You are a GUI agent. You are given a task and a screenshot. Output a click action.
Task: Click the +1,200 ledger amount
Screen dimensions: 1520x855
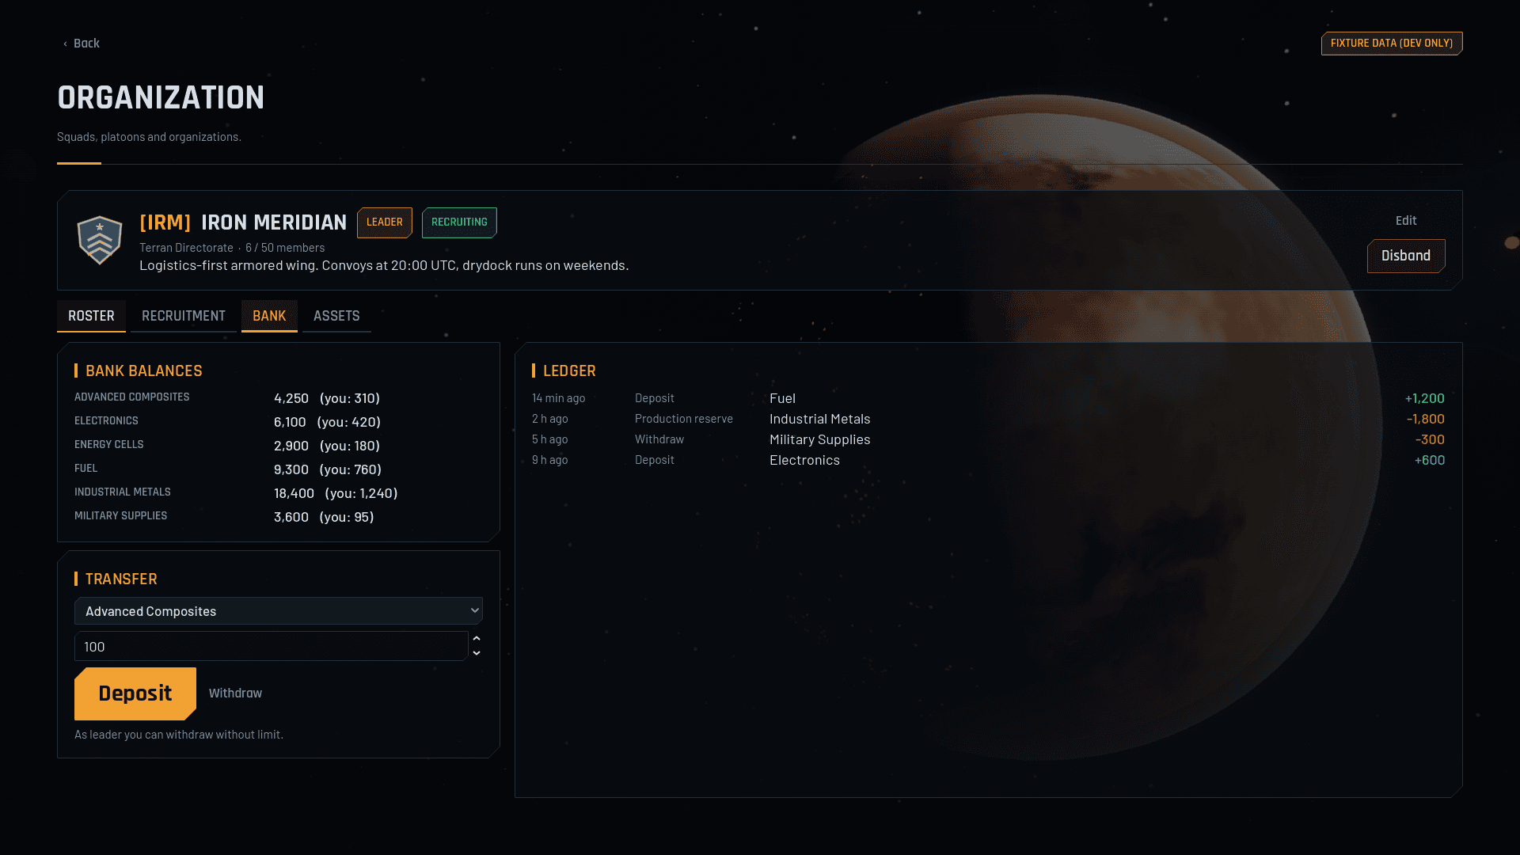click(1424, 398)
